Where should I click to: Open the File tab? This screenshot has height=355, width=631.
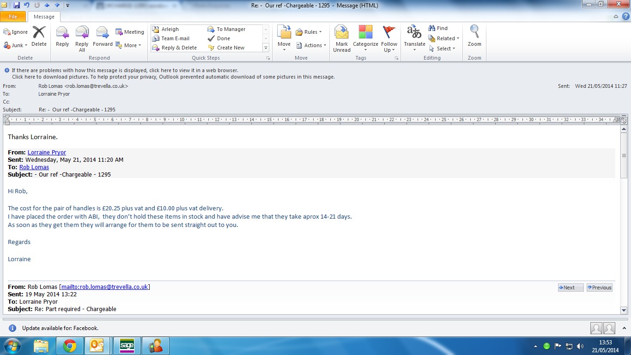coord(13,17)
